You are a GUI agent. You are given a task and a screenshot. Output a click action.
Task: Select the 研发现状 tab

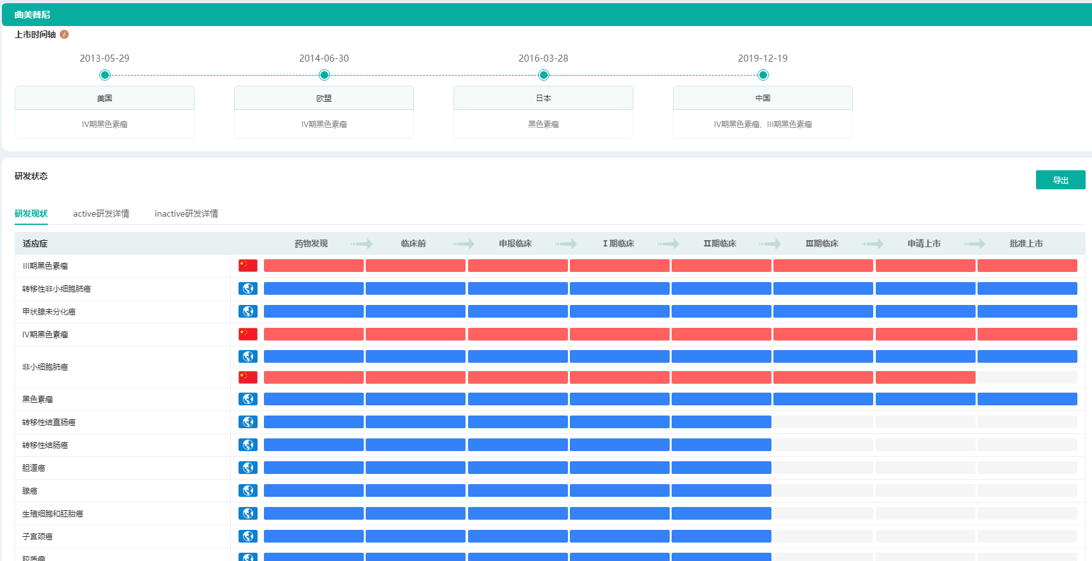(x=31, y=213)
